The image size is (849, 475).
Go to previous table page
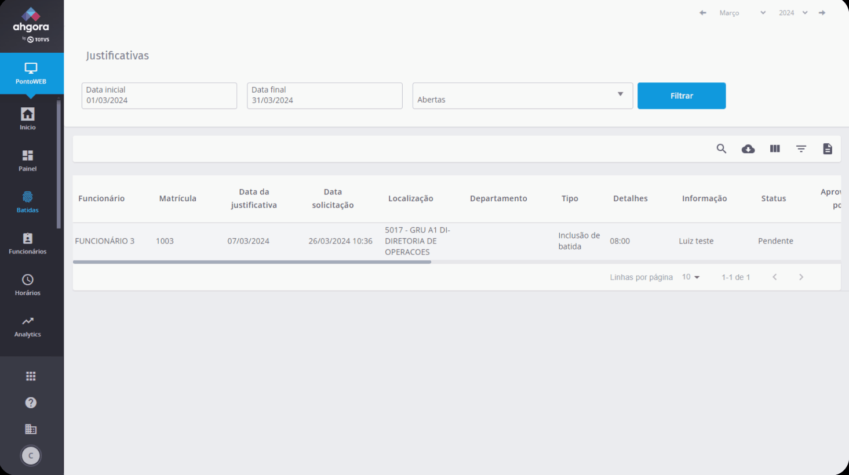click(x=775, y=277)
